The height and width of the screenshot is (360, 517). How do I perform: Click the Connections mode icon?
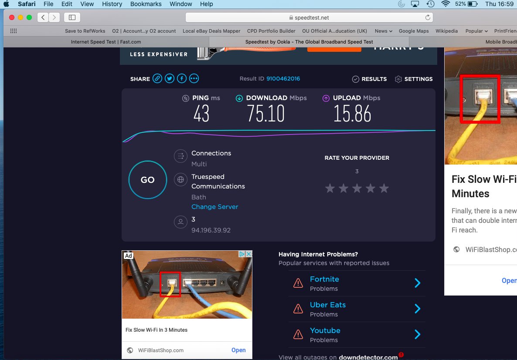[180, 156]
